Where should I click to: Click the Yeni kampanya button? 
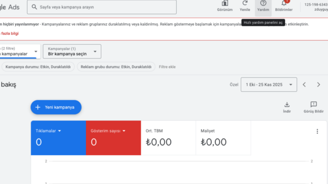pos(56,107)
